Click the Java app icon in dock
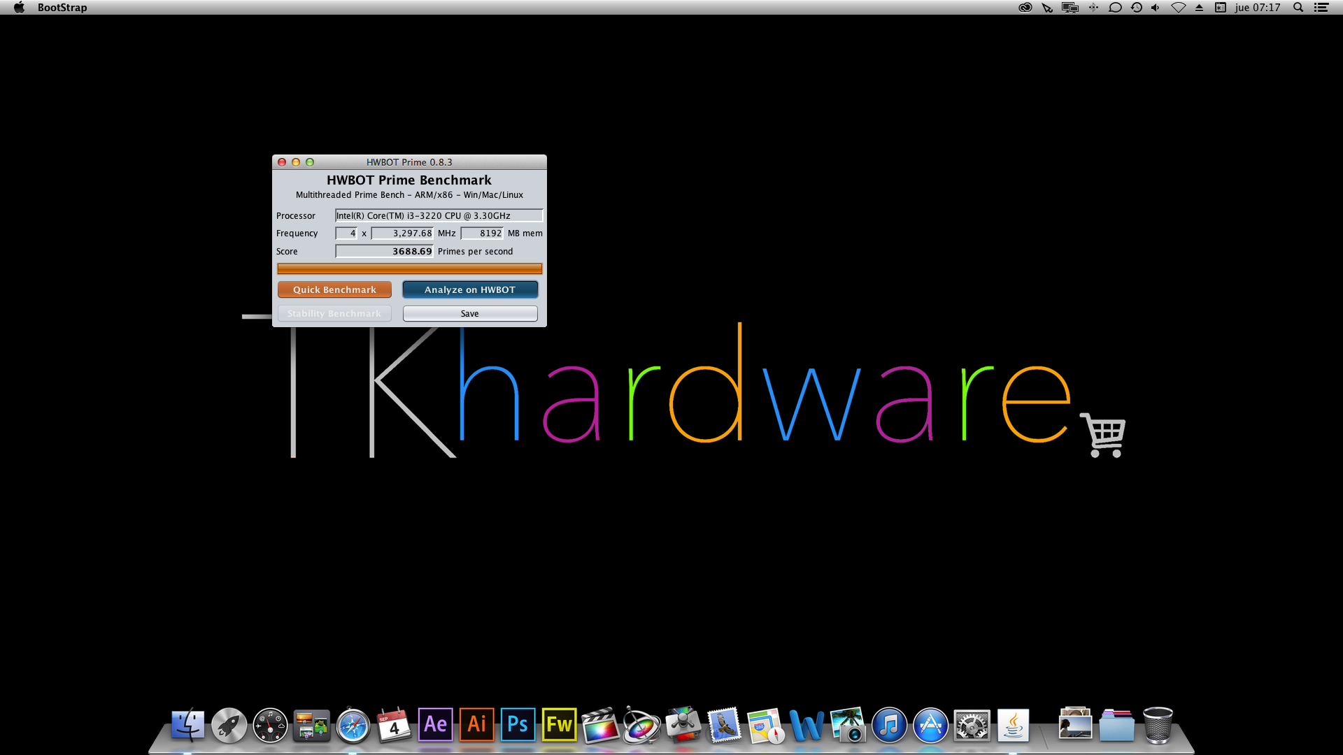The height and width of the screenshot is (755, 1343). [1013, 725]
